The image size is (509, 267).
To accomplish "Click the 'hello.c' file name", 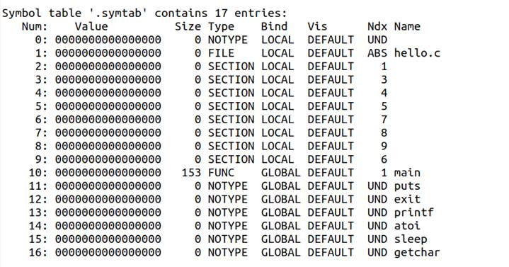I will [417, 53].
